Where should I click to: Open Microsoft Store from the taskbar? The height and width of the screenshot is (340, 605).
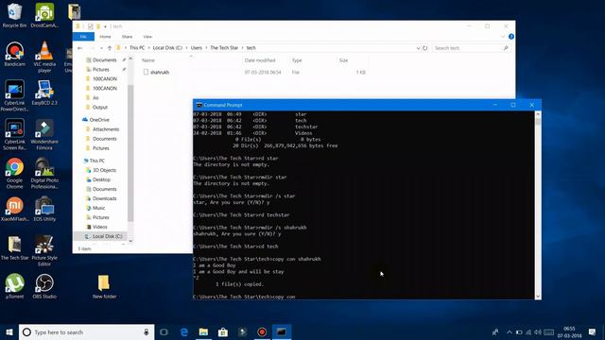tap(223, 331)
